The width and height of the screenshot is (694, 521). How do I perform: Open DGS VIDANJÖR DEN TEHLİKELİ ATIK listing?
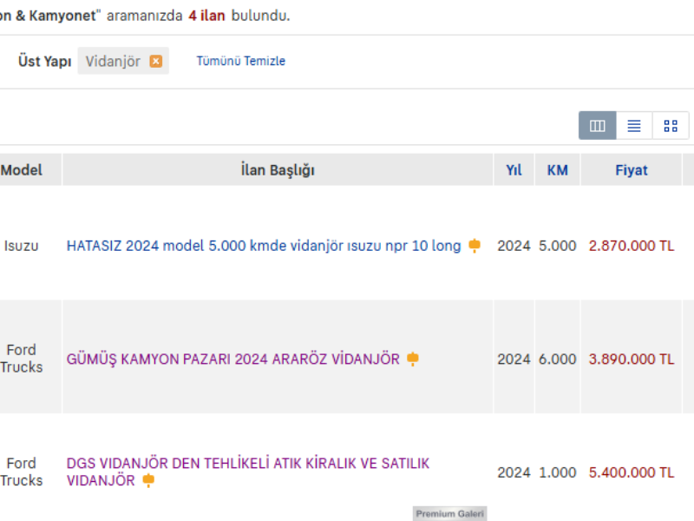[x=248, y=472]
